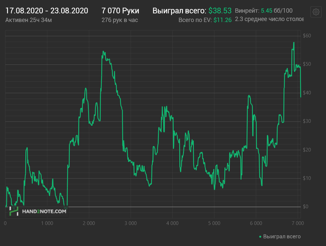Open the graph settings gear icon
This screenshot has height=246, width=326.
point(316,12)
